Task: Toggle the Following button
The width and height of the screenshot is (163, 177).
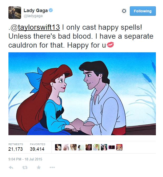Action: pos(142,11)
